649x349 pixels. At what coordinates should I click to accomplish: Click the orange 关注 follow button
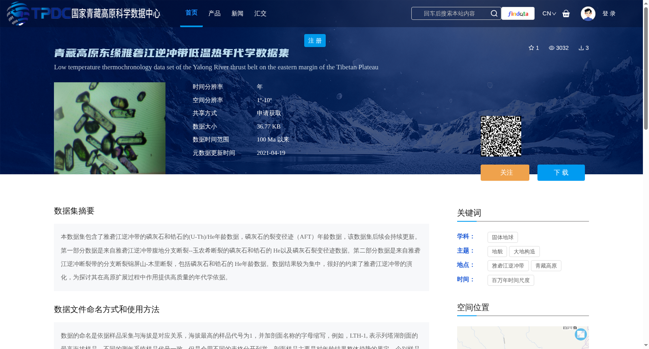point(505,173)
